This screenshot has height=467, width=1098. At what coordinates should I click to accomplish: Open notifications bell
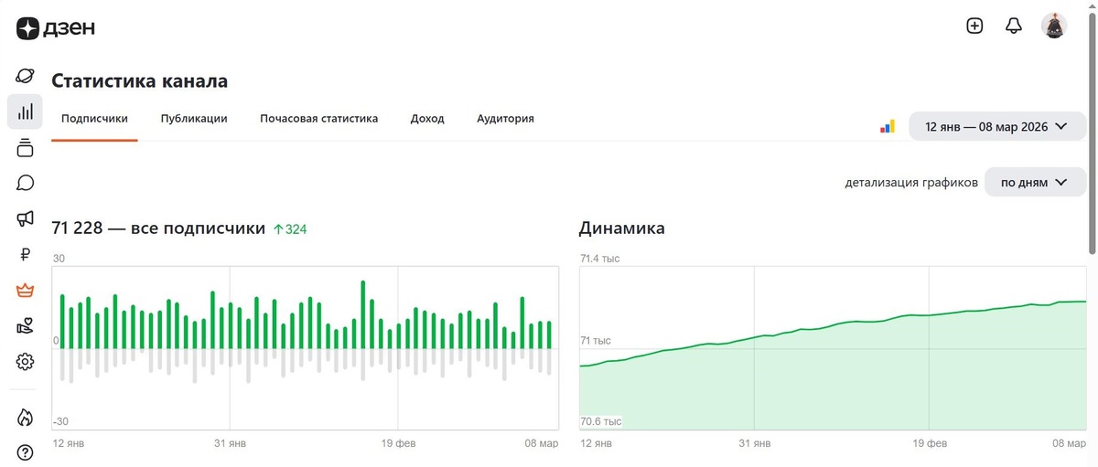click(x=1014, y=26)
